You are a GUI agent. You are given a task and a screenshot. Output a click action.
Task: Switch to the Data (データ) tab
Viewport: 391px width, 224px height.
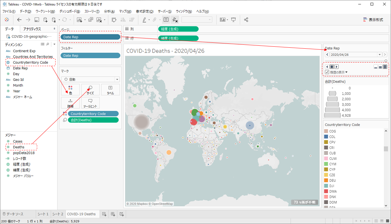pyautogui.click(x=9, y=29)
